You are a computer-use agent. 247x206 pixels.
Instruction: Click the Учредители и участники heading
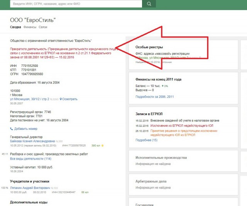[x=30, y=181]
